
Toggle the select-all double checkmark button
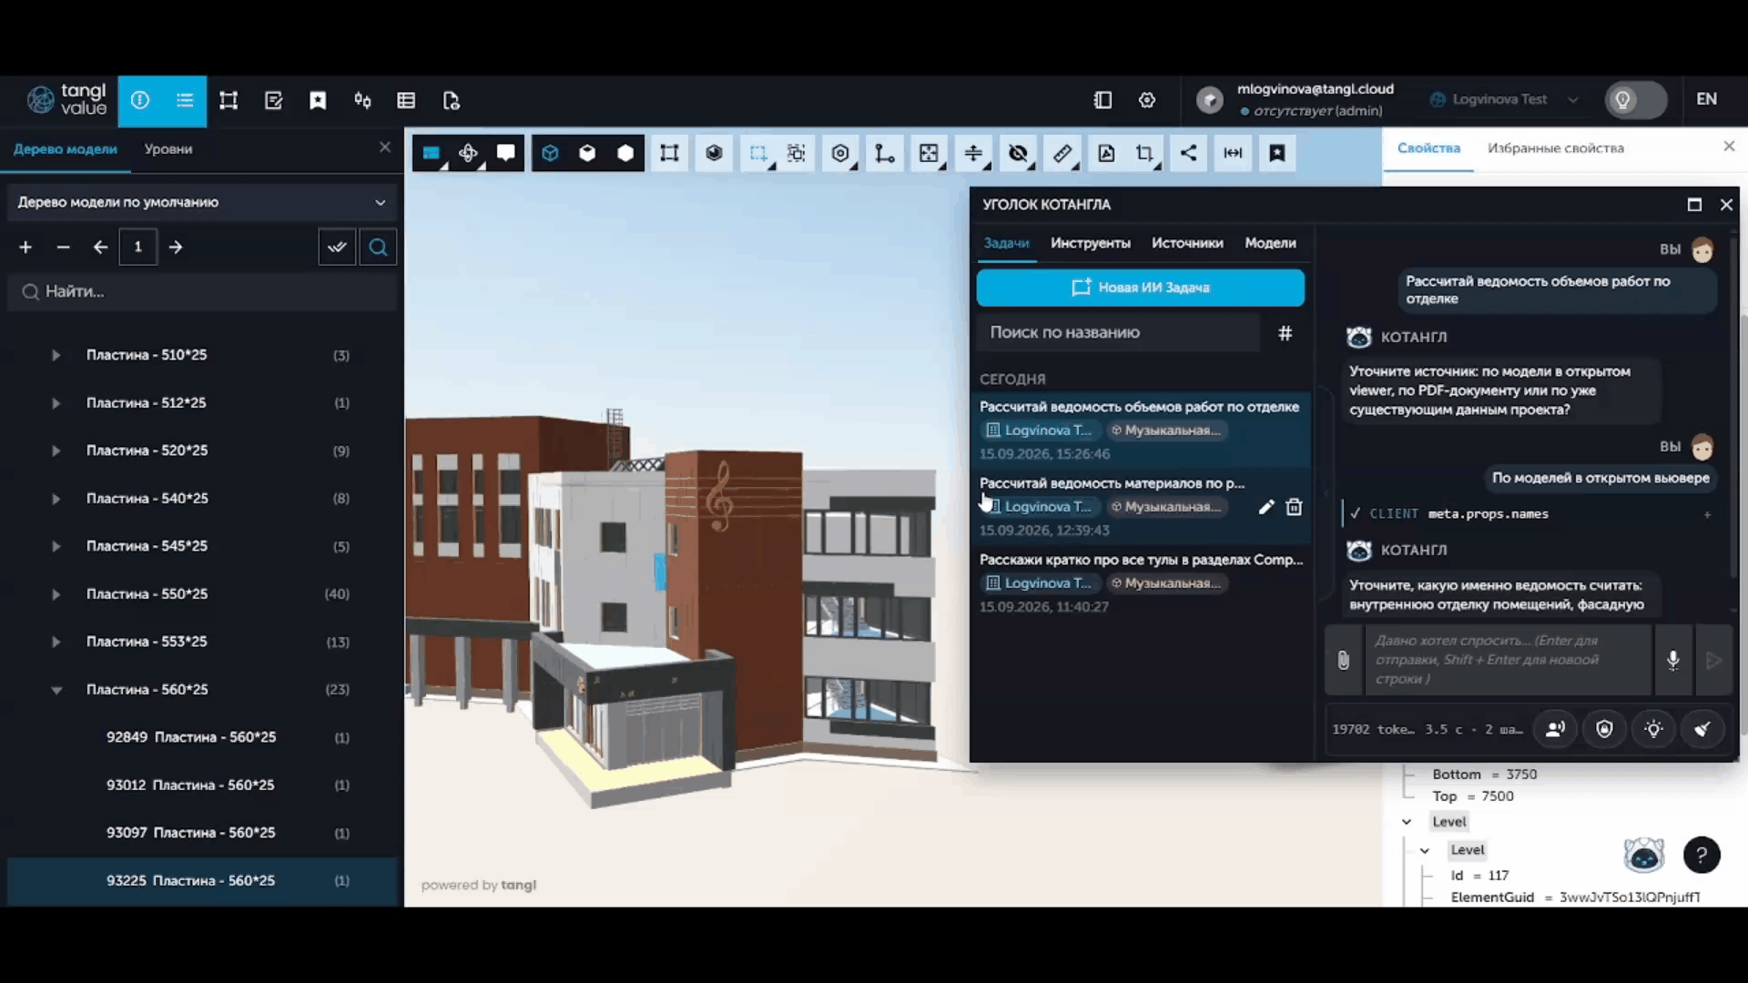pos(337,247)
